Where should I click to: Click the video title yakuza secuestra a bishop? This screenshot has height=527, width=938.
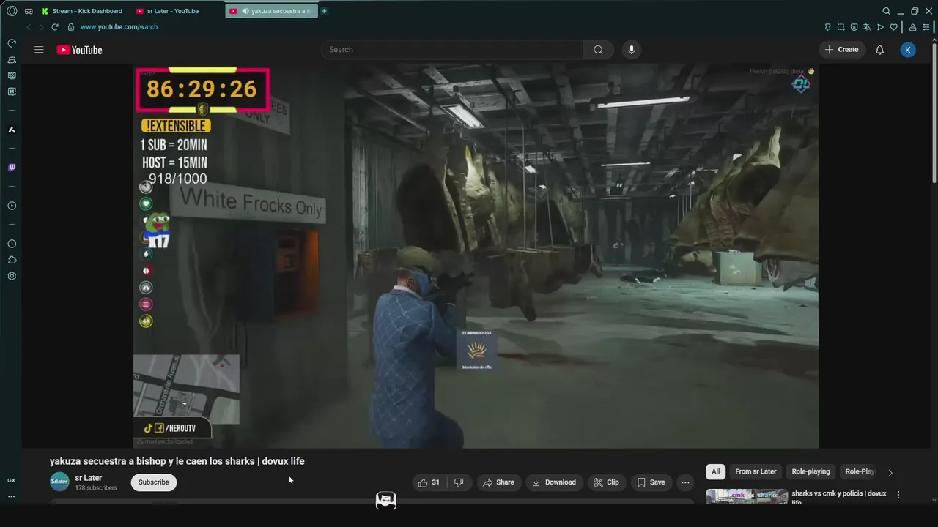click(177, 461)
